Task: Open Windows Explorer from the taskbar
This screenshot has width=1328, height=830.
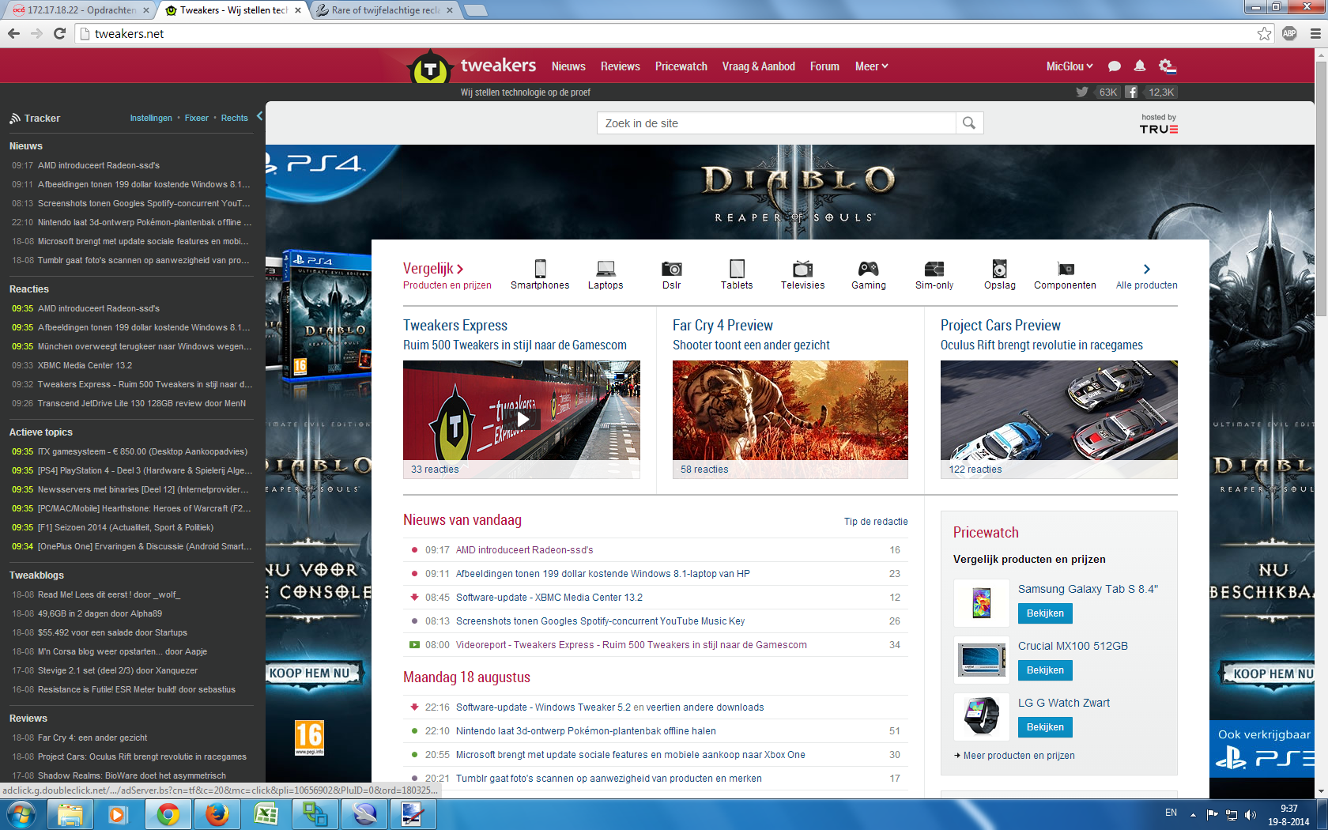Action: tap(70, 814)
